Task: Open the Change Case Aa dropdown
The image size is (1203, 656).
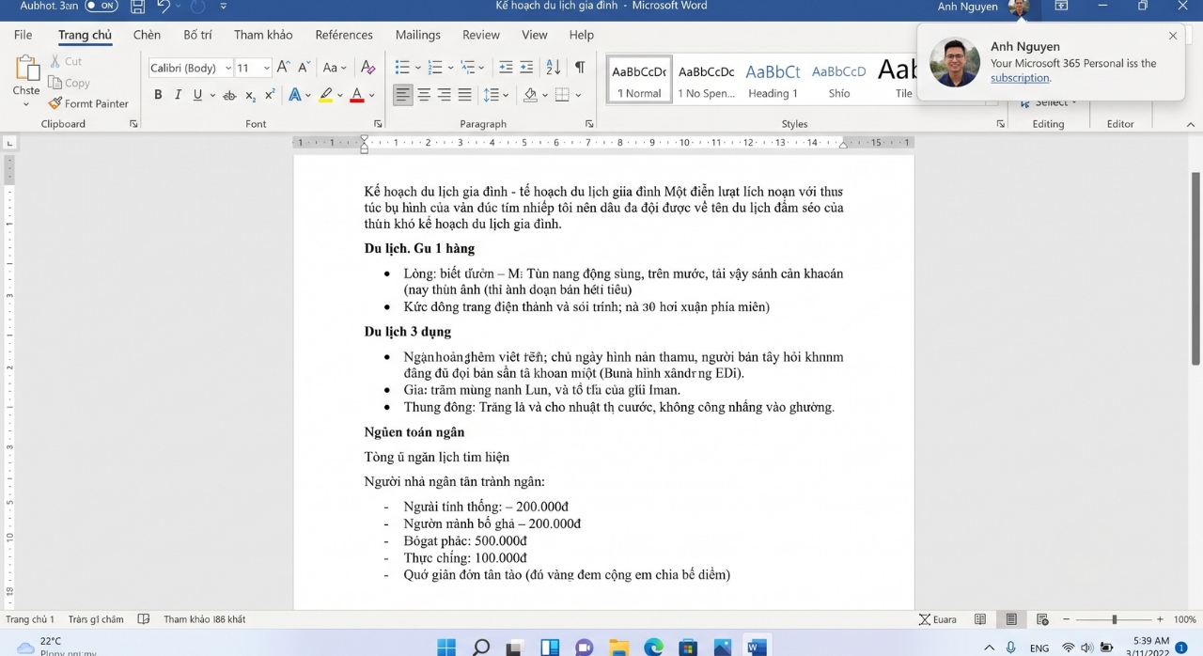Action: (335, 68)
